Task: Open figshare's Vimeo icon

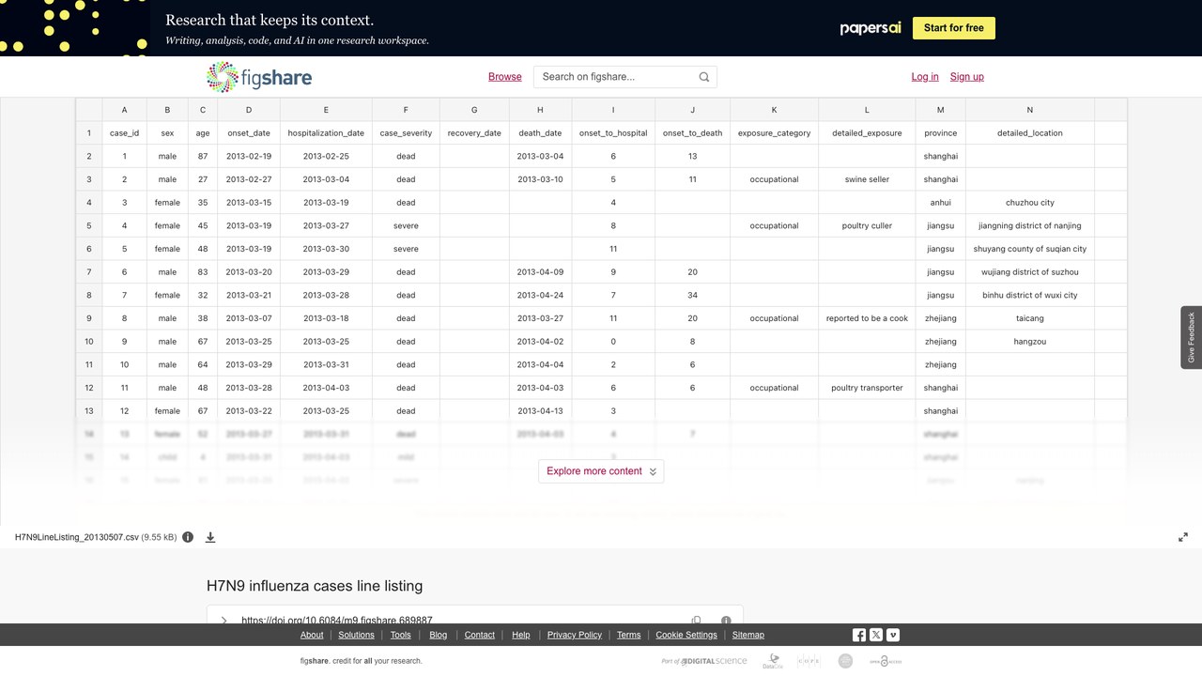Action: [x=893, y=635]
